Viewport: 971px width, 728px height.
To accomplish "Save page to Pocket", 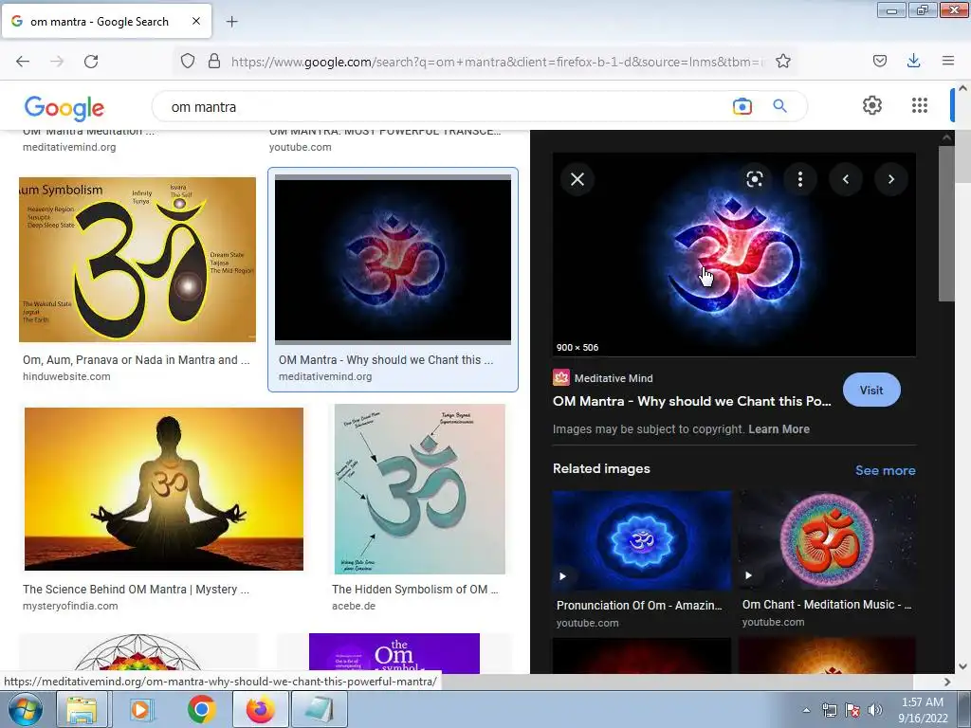I will 879,61.
